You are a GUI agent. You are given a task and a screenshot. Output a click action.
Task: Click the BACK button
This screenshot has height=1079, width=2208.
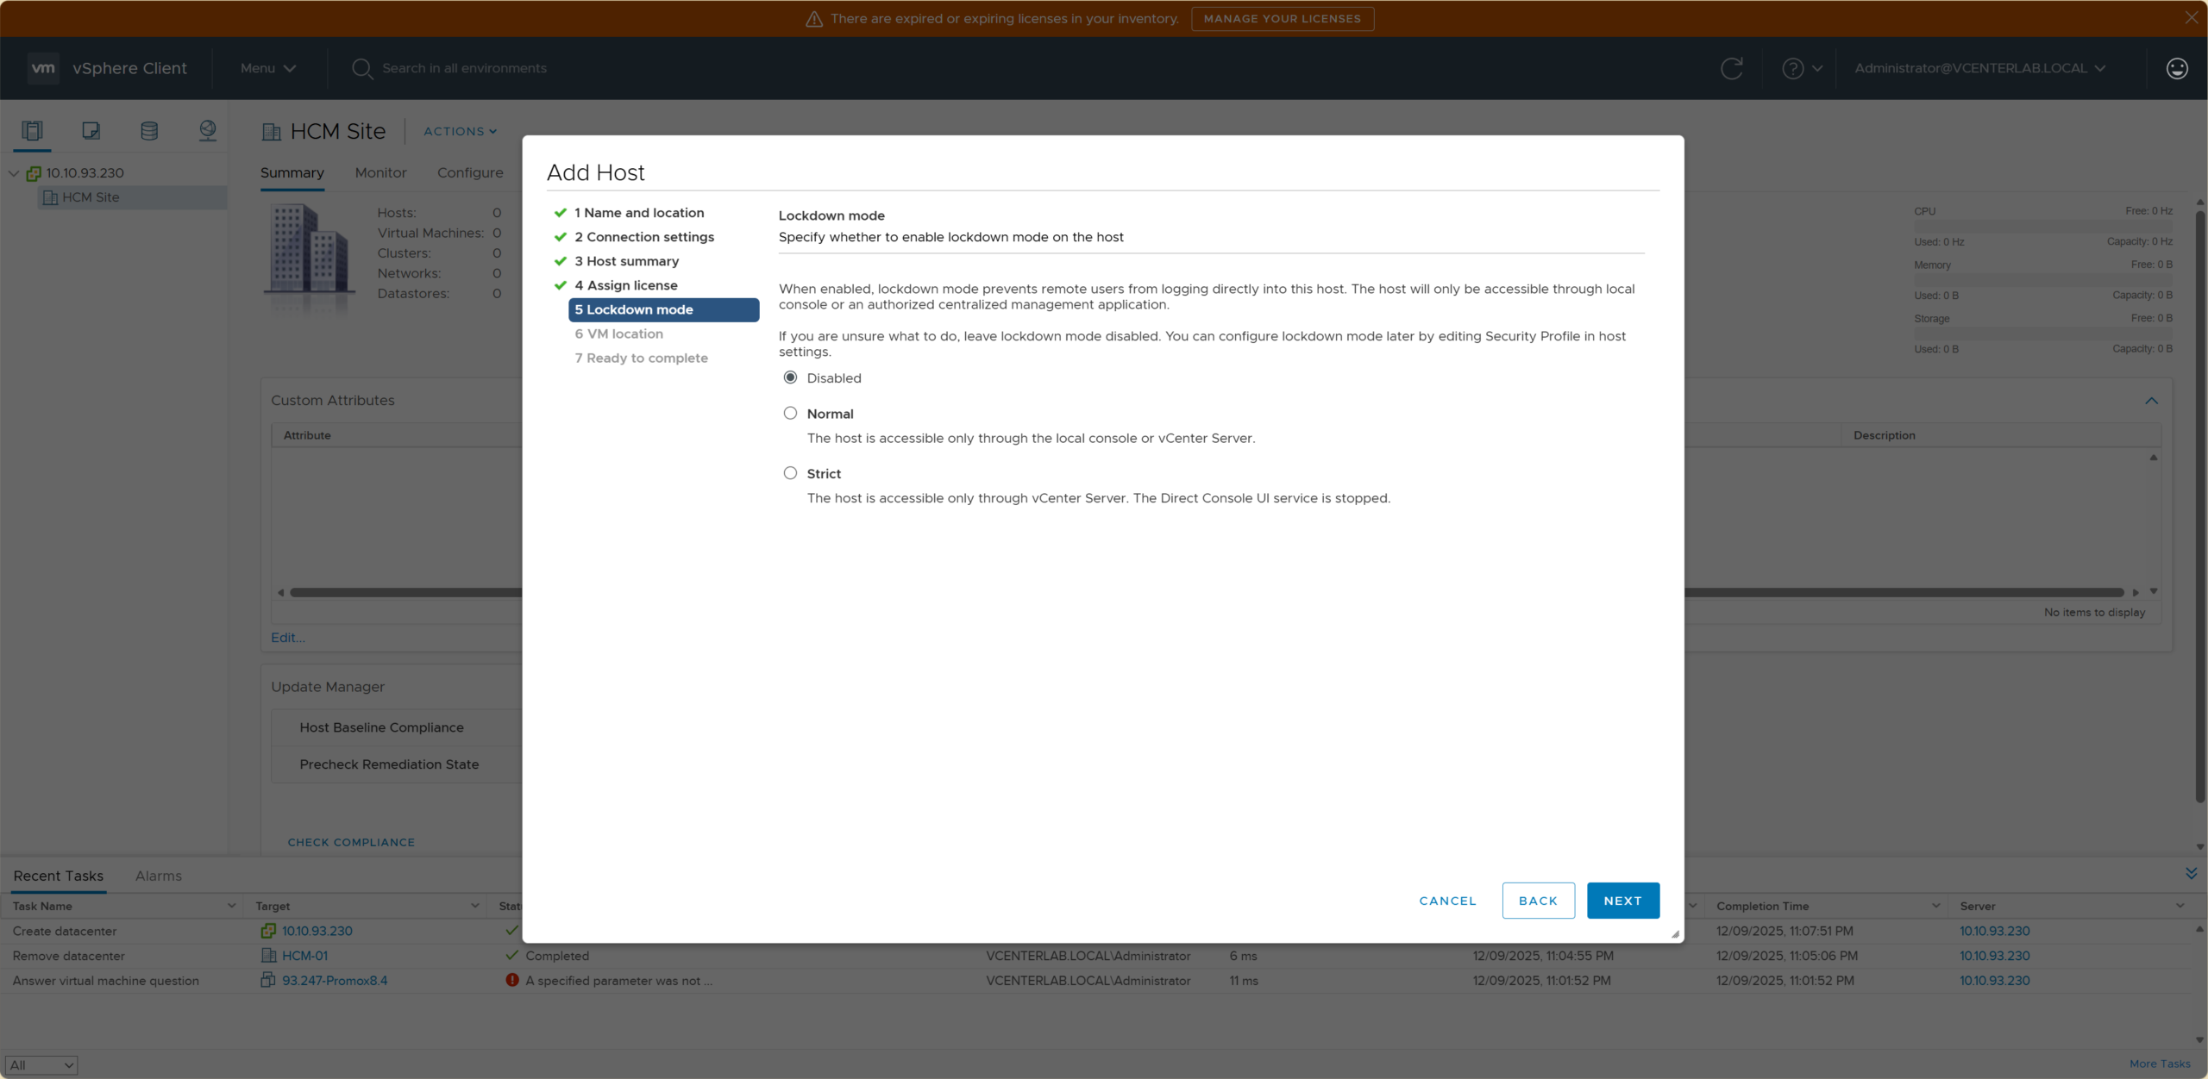pyautogui.click(x=1538, y=901)
